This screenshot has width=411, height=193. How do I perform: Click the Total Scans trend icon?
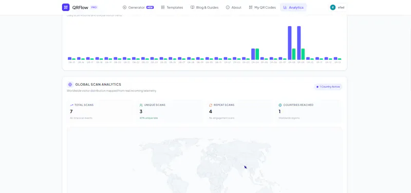(71, 105)
